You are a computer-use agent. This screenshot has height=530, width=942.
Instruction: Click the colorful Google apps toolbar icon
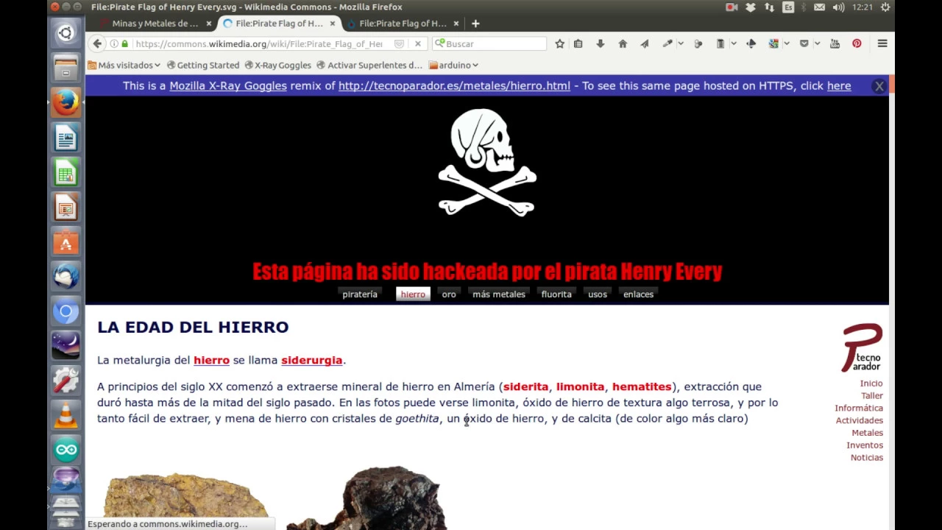(x=773, y=43)
